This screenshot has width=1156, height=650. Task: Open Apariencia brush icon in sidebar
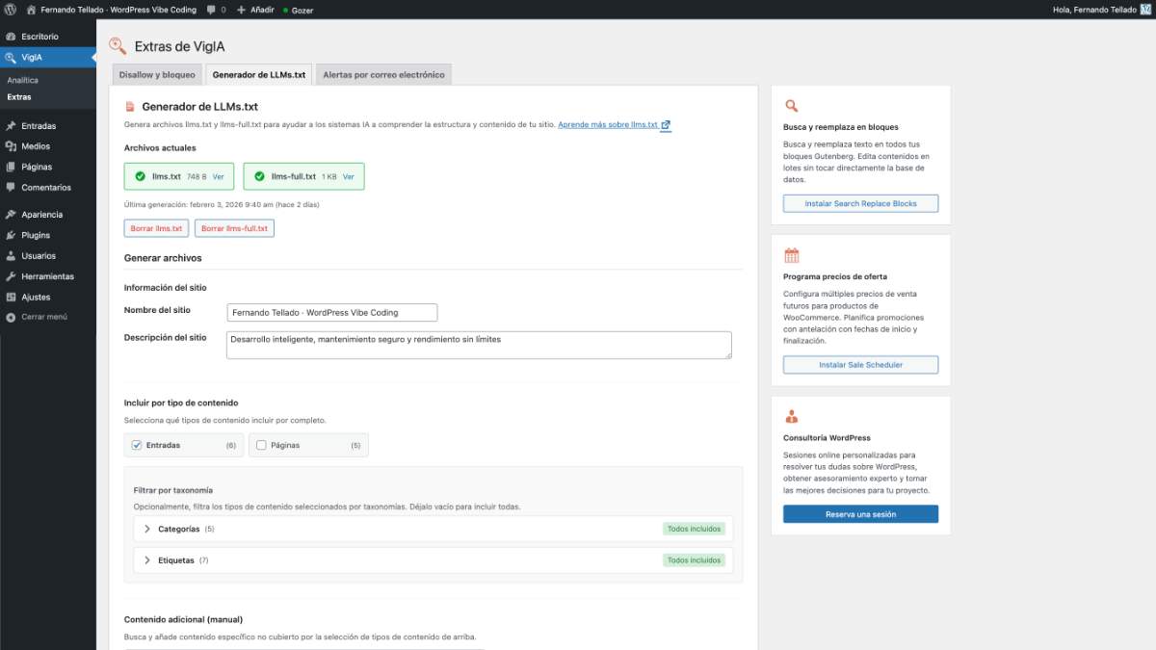[x=11, y=215]
